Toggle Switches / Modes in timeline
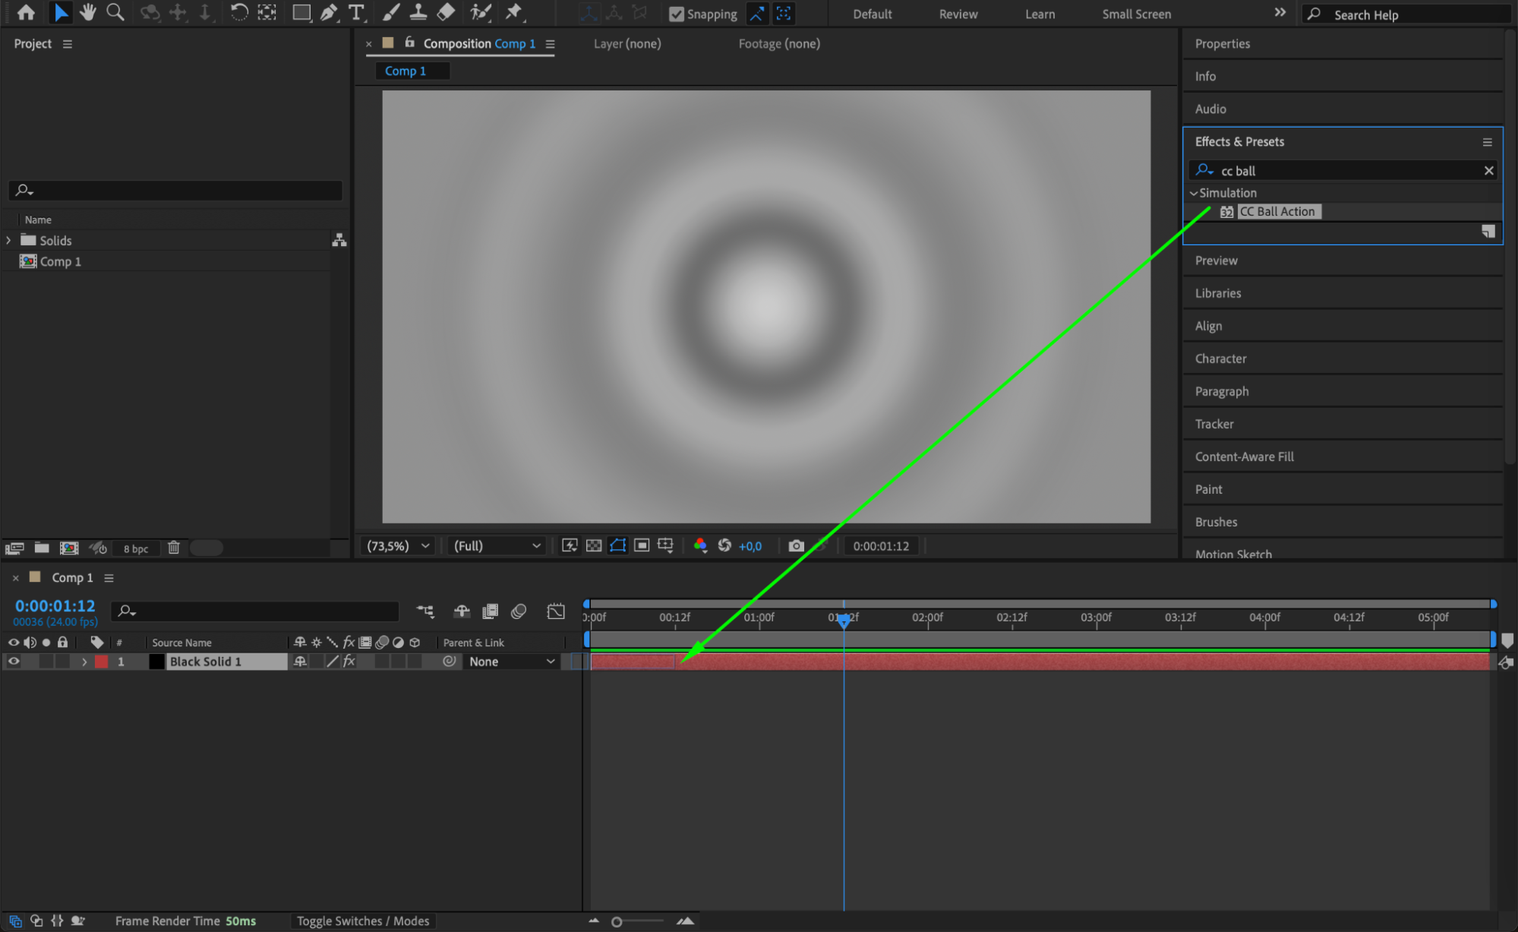Image resolution: width=1518 pixels, height=932 pixels. point(362,921)
